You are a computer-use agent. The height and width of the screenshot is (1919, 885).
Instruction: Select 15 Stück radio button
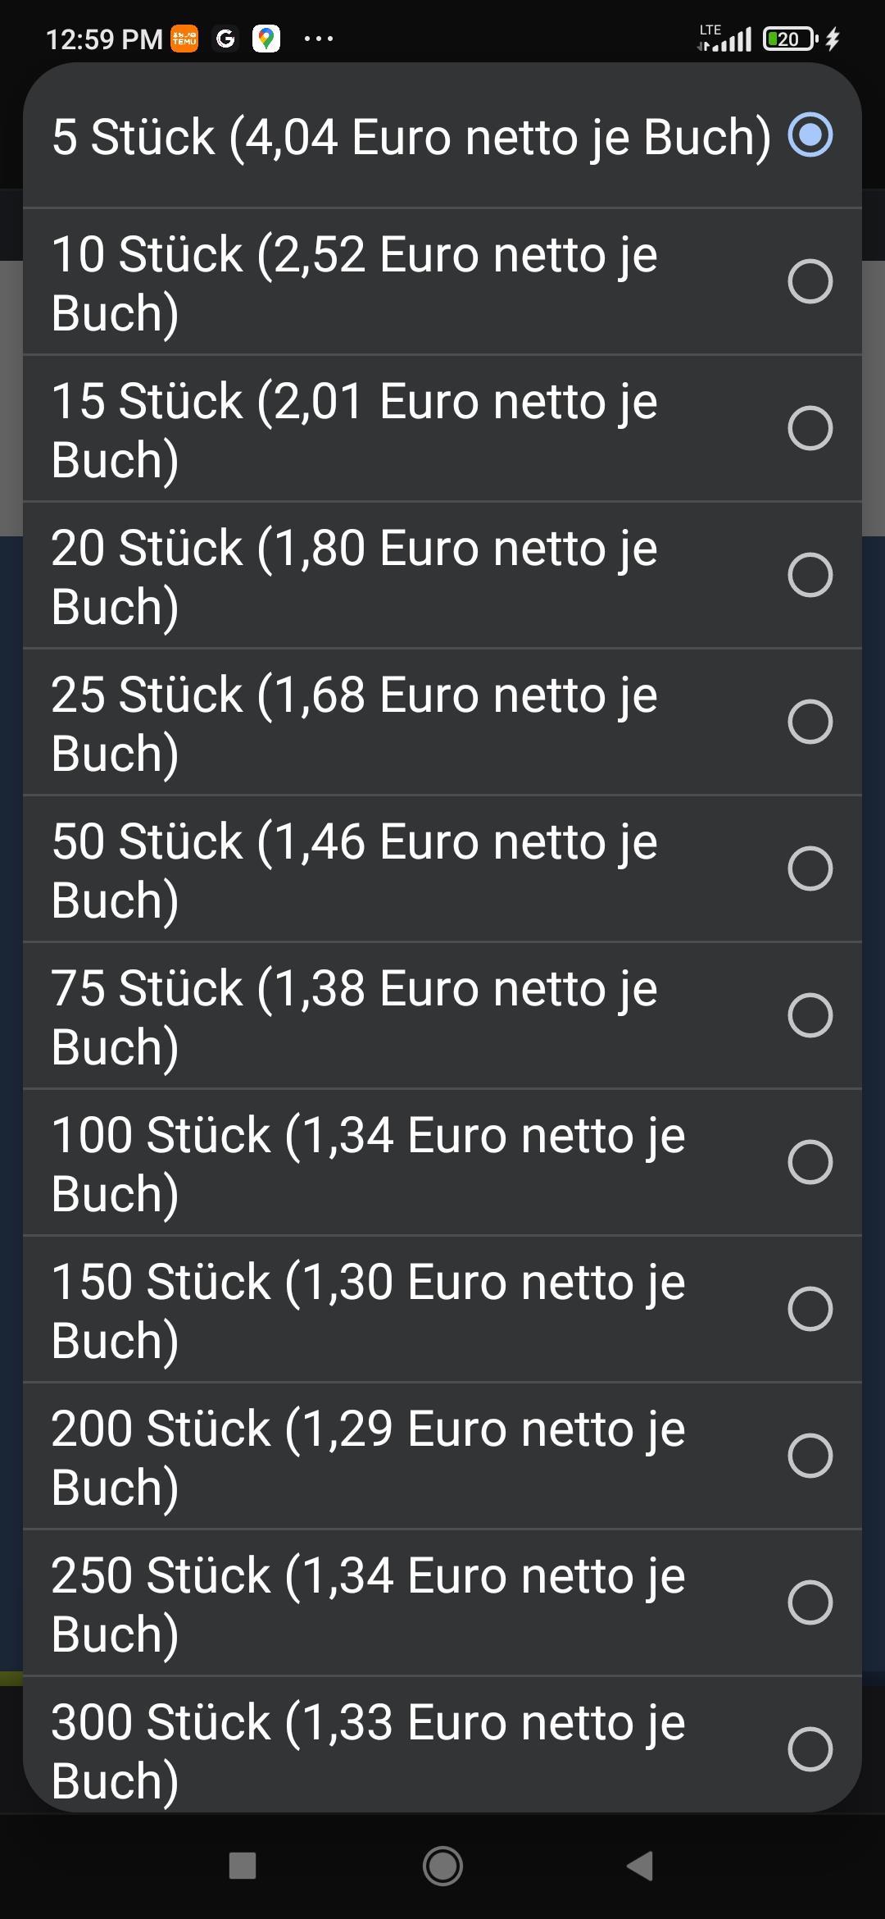click(810, 428)
